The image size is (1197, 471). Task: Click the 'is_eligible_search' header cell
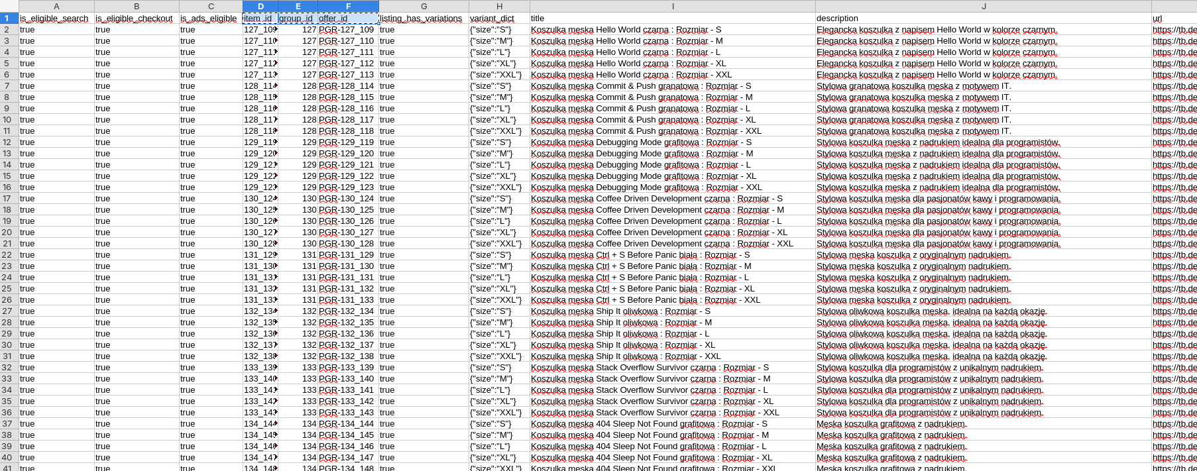(x=56, y=19)
